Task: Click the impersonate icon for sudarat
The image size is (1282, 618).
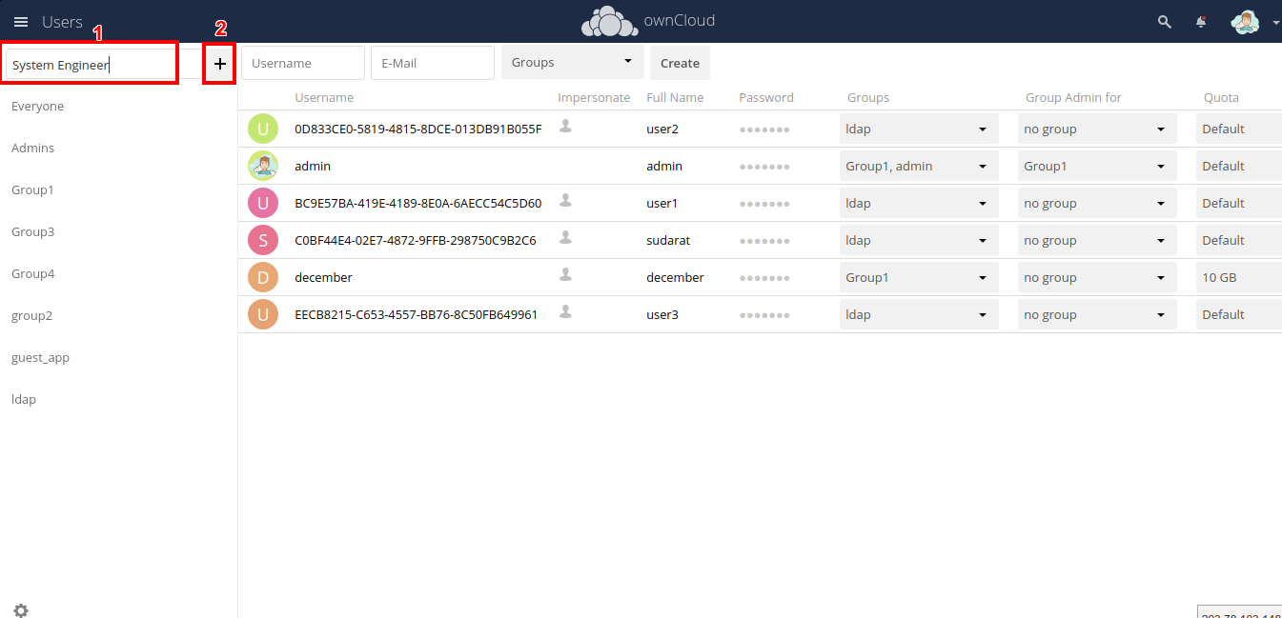Action: (565, 237)
